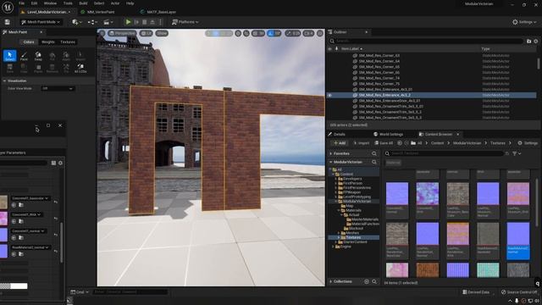Click Derived Data in status bar
The width and height of the screenshot is (542, 305).
pos(476,292)
